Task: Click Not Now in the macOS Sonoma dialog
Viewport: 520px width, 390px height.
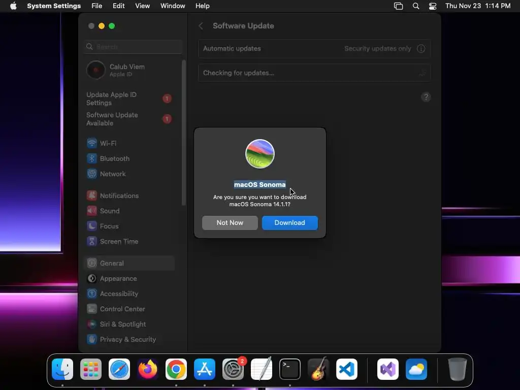Action: [x=230, y=223]
